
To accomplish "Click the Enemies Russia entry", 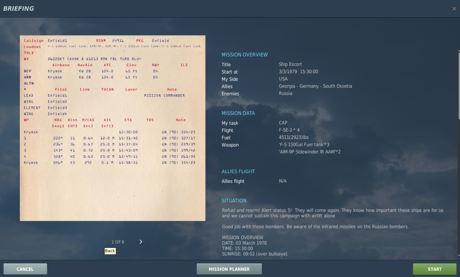I will click(257, 94).
